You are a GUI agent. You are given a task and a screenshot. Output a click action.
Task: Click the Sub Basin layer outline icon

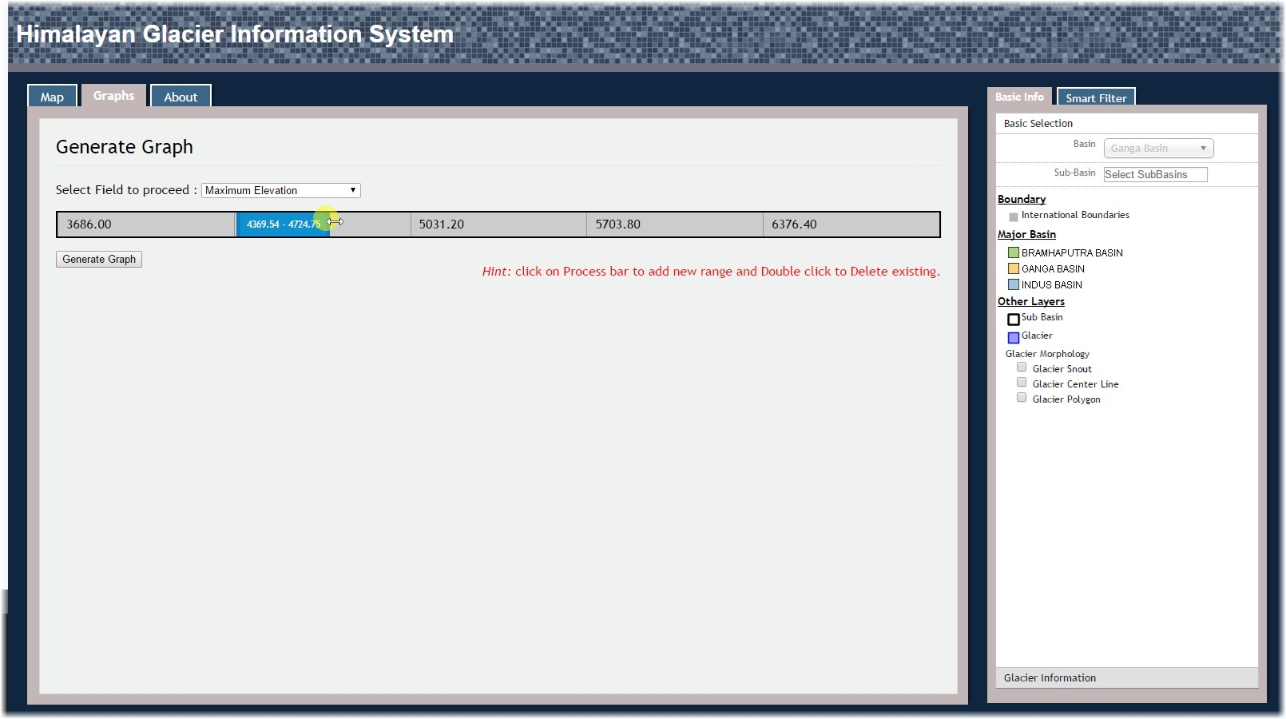tap(1013, 319)
